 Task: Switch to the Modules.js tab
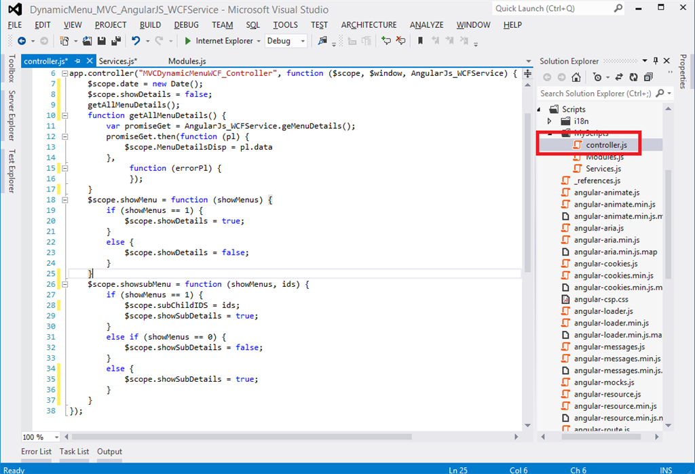tap(187, 61)
